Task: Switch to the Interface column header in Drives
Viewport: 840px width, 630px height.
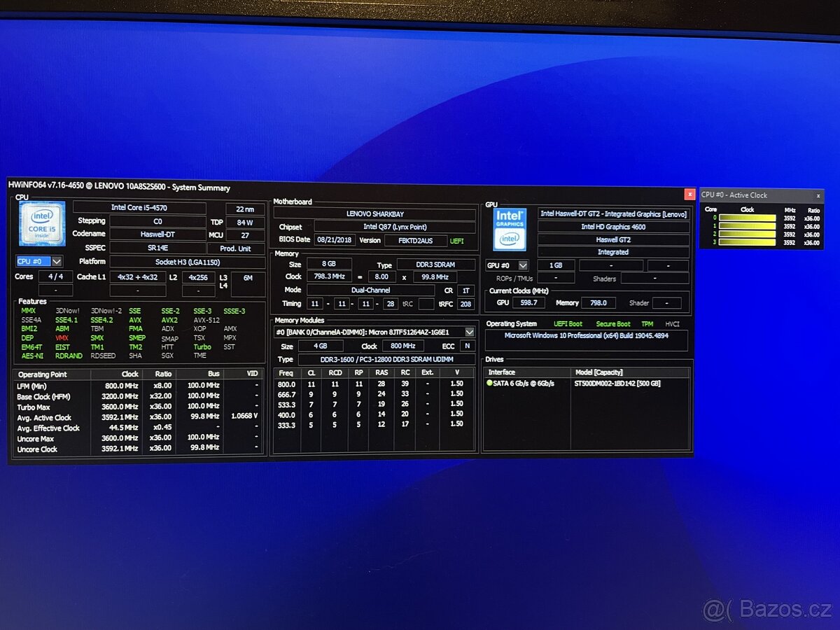Action: click(503, 372)
